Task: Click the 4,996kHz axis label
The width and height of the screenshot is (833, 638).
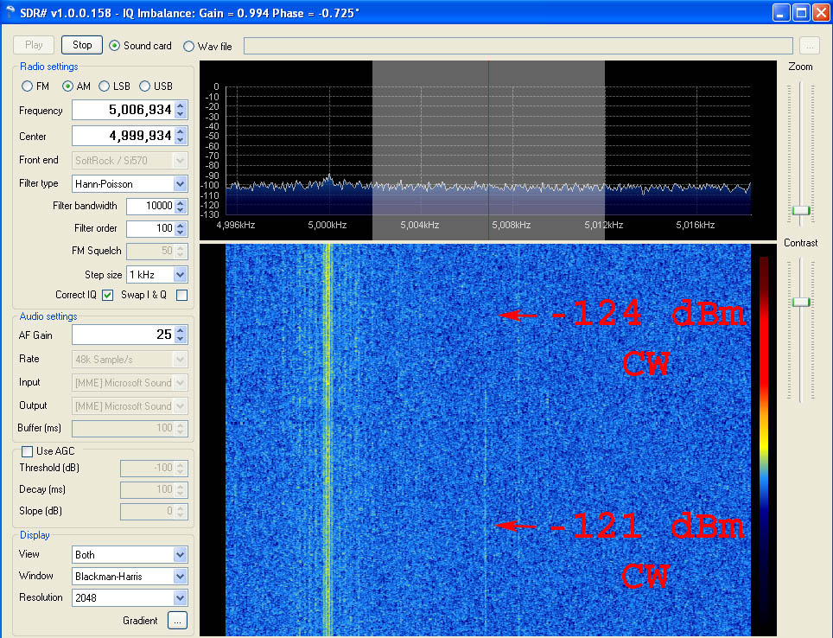Action: pyautogui.click(x=235, y=225)
